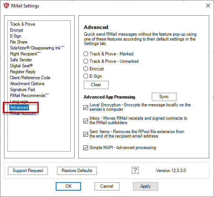Click the Clear button
This screenshot has height=197, width=214.
96,85
